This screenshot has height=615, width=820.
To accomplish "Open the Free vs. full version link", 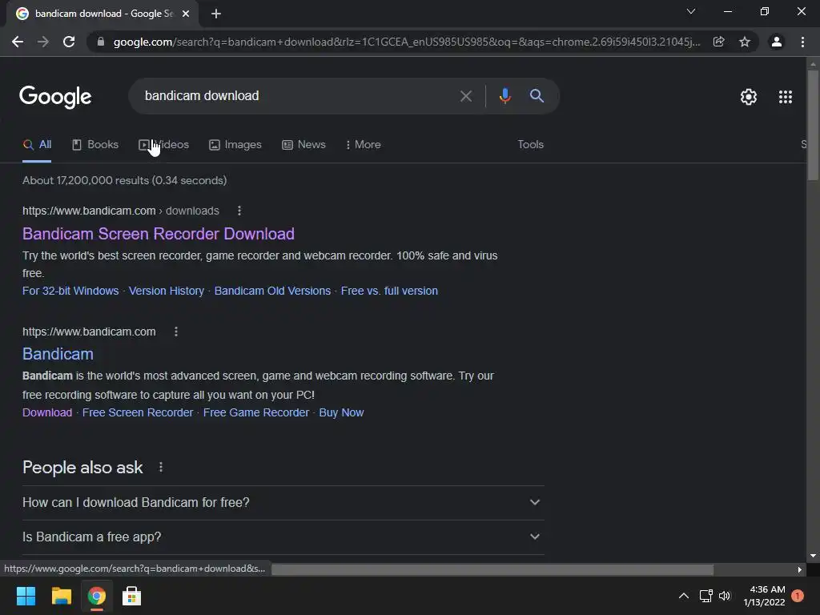I will tap(389, 291).
